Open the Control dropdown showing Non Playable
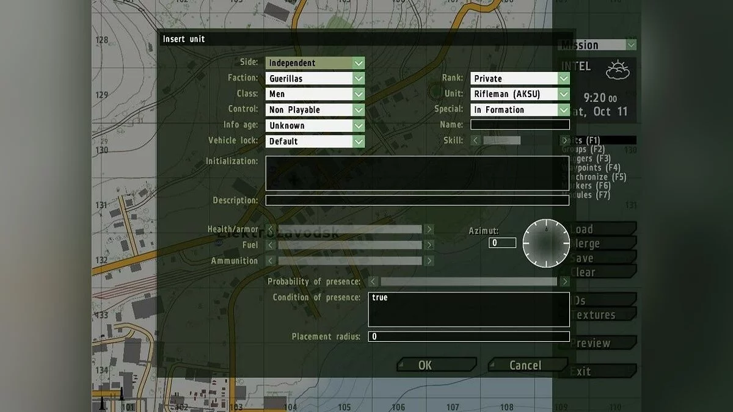Viewport: 733px width, 412px height. (315, 110)
